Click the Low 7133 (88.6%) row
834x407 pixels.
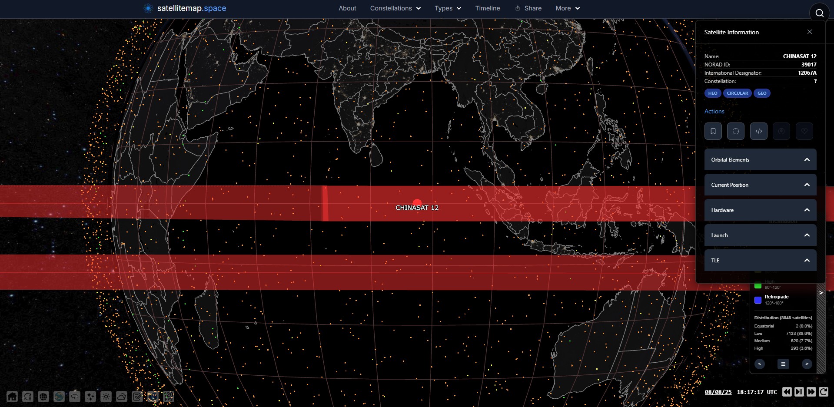pos(783,333)
